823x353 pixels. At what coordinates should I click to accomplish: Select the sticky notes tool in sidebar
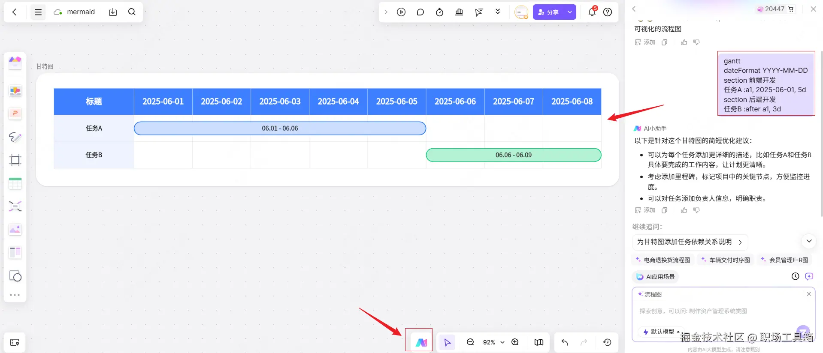point(15,91)
